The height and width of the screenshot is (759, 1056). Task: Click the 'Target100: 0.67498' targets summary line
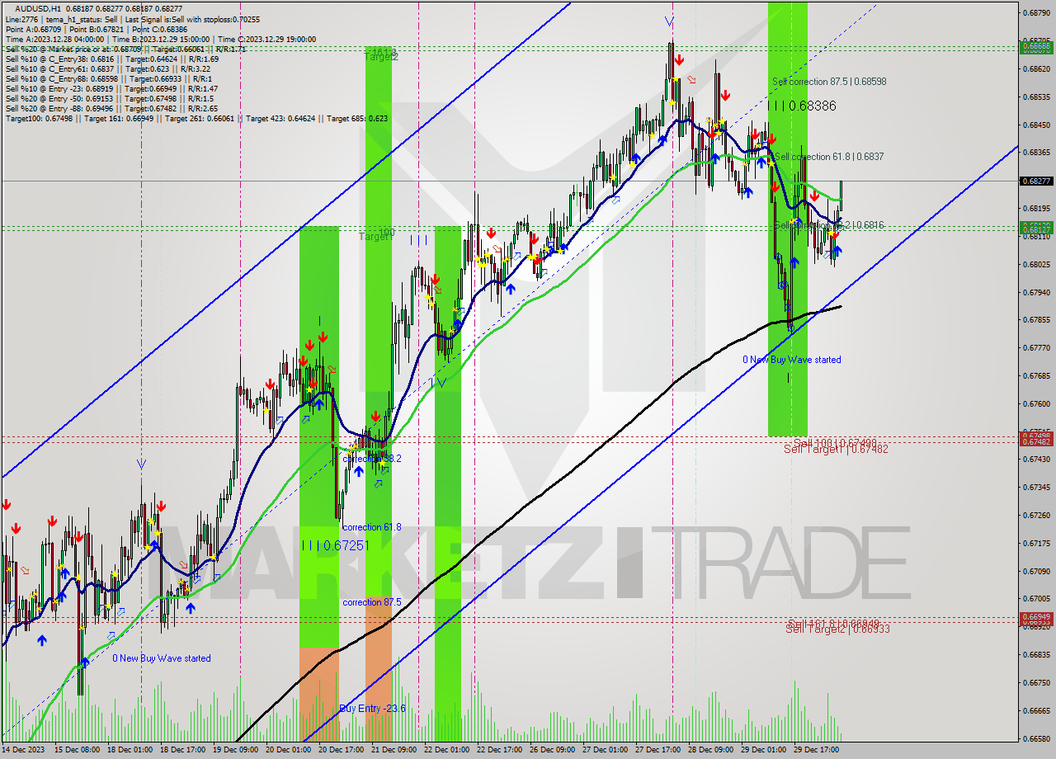point(196,118)
